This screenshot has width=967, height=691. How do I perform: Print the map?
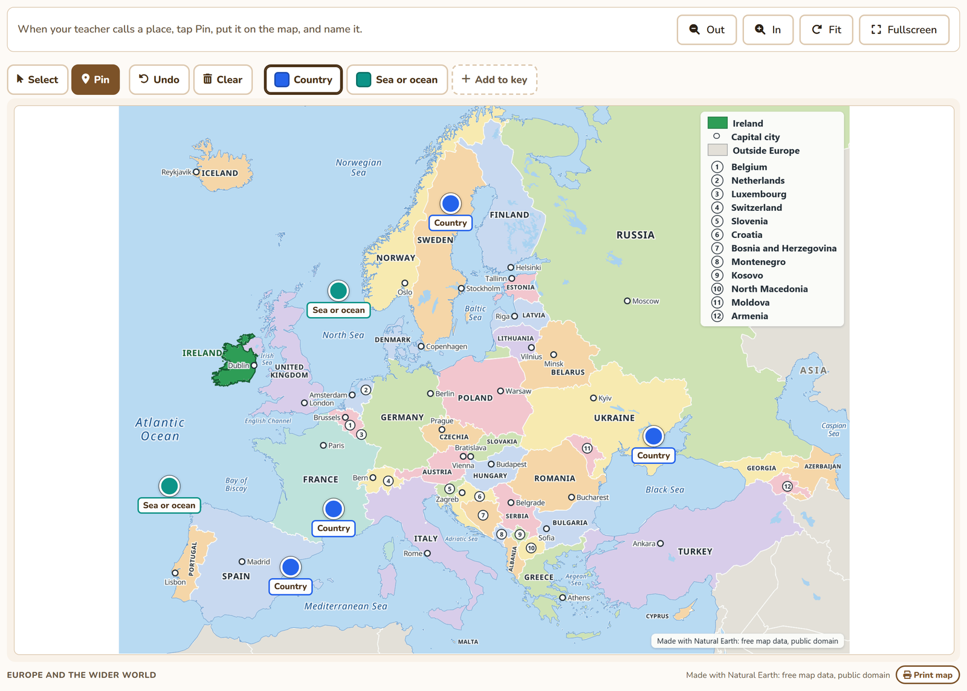click(x=928, y=675)
